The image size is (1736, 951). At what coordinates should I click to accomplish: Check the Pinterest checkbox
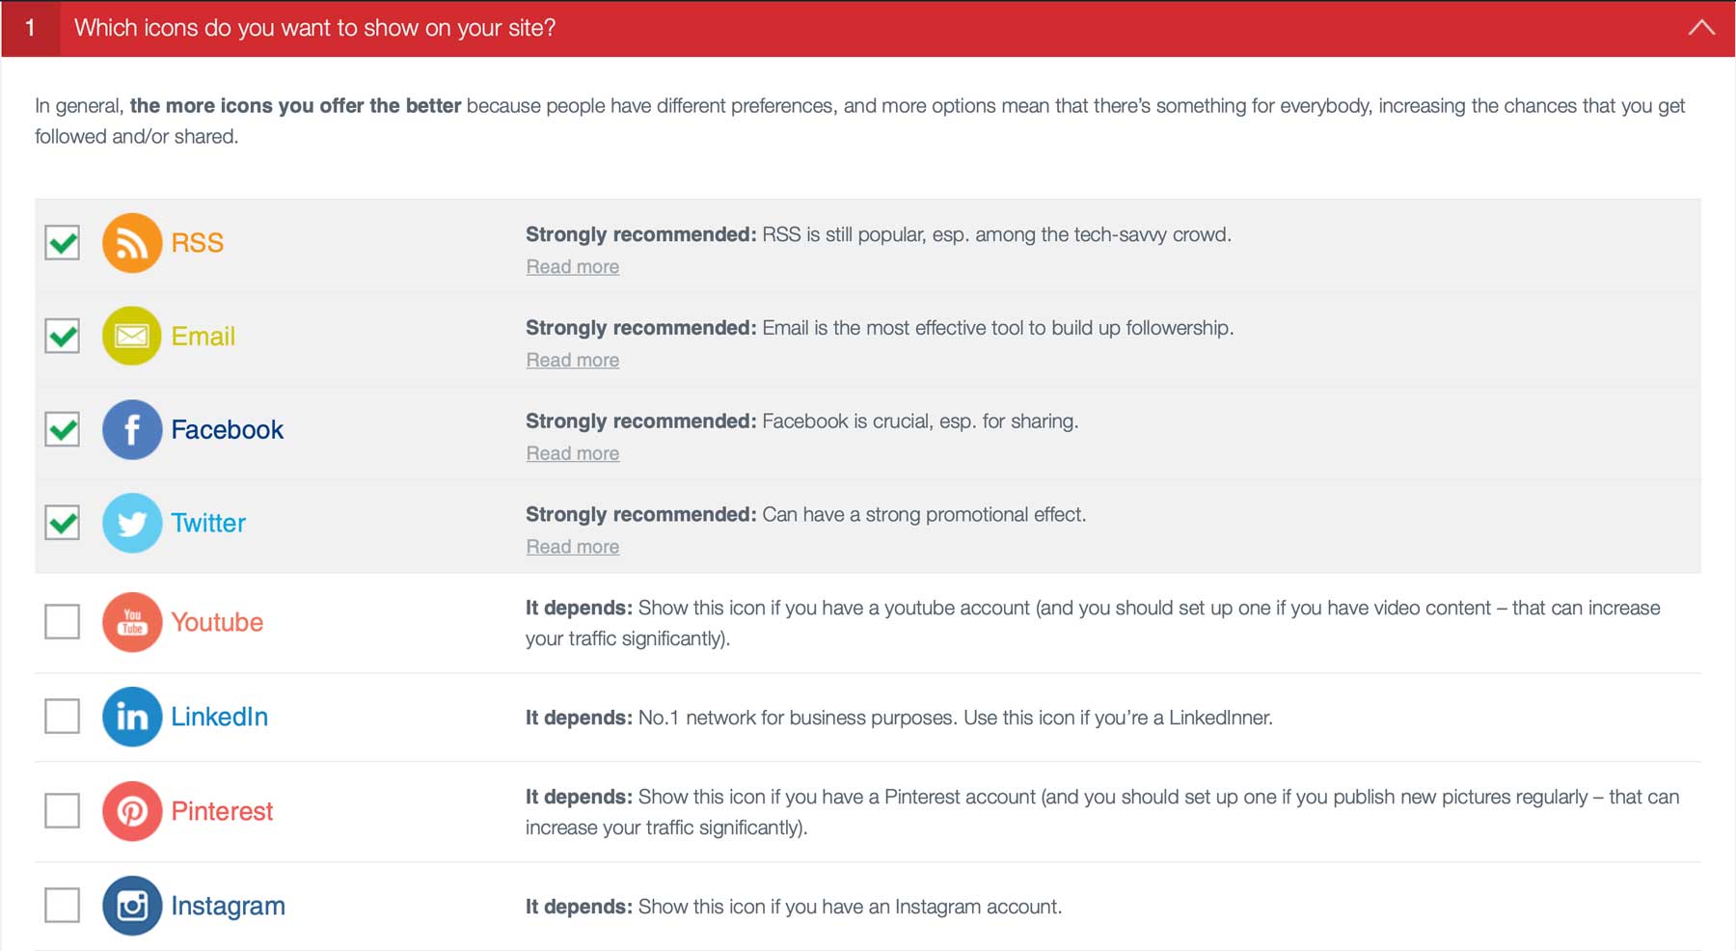(62, 811)
